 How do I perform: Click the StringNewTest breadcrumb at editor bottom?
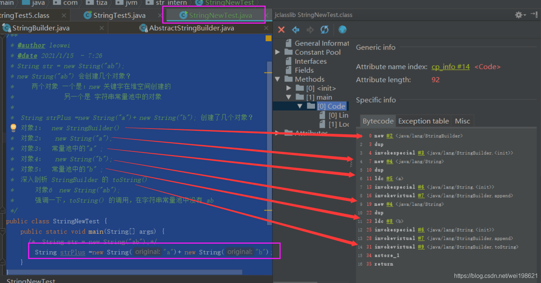[x=31, y=280]
